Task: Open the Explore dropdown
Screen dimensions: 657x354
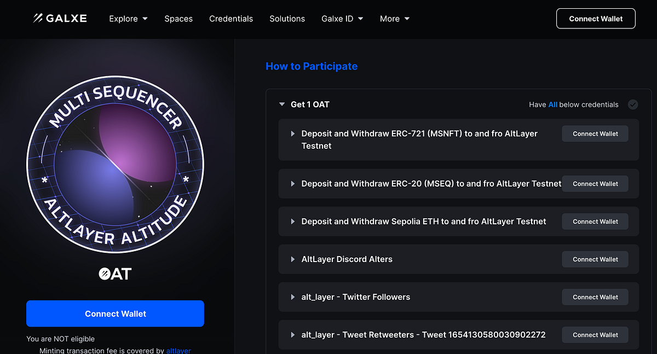Action: click(x=128, y=19)
